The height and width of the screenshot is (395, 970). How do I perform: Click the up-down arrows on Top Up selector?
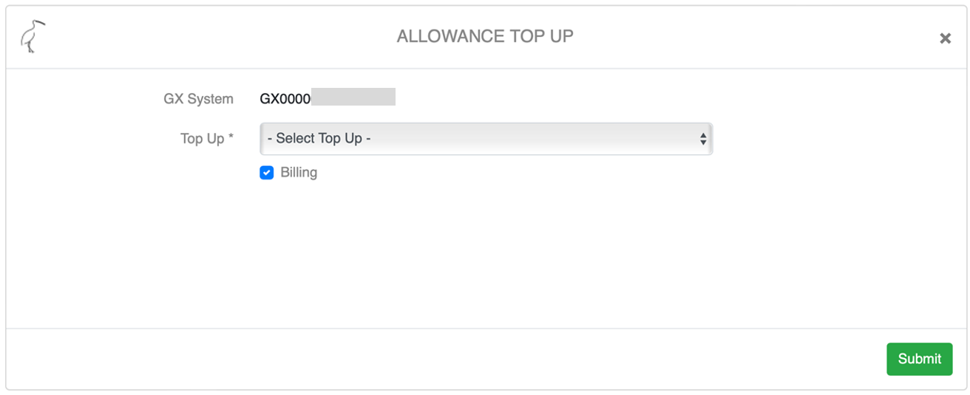pyautogui.click(x=703, y=139)
